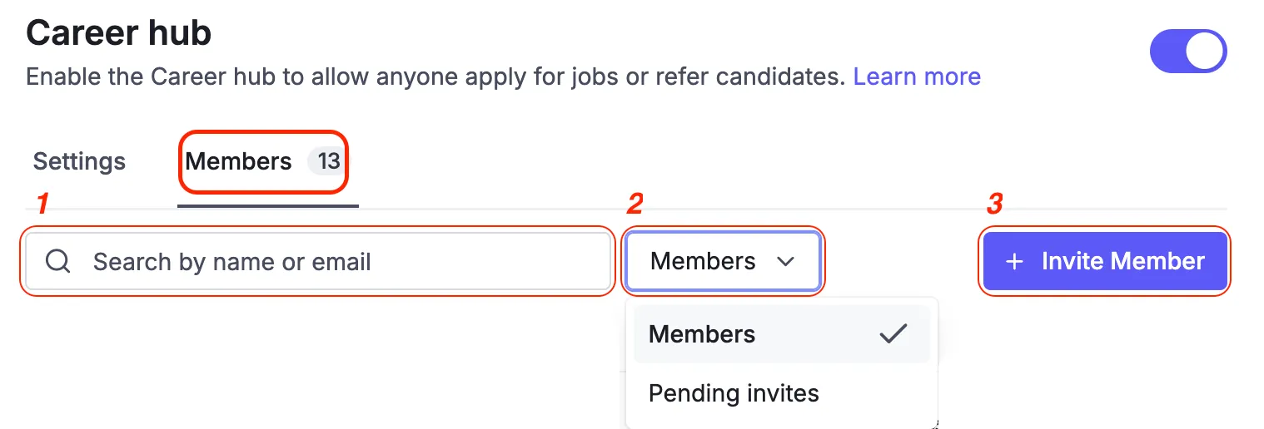The width and height of the screenshot is (1264, 429).
Task: Click the chevron arrow in Members dropdown
Action: pos(784,262)
